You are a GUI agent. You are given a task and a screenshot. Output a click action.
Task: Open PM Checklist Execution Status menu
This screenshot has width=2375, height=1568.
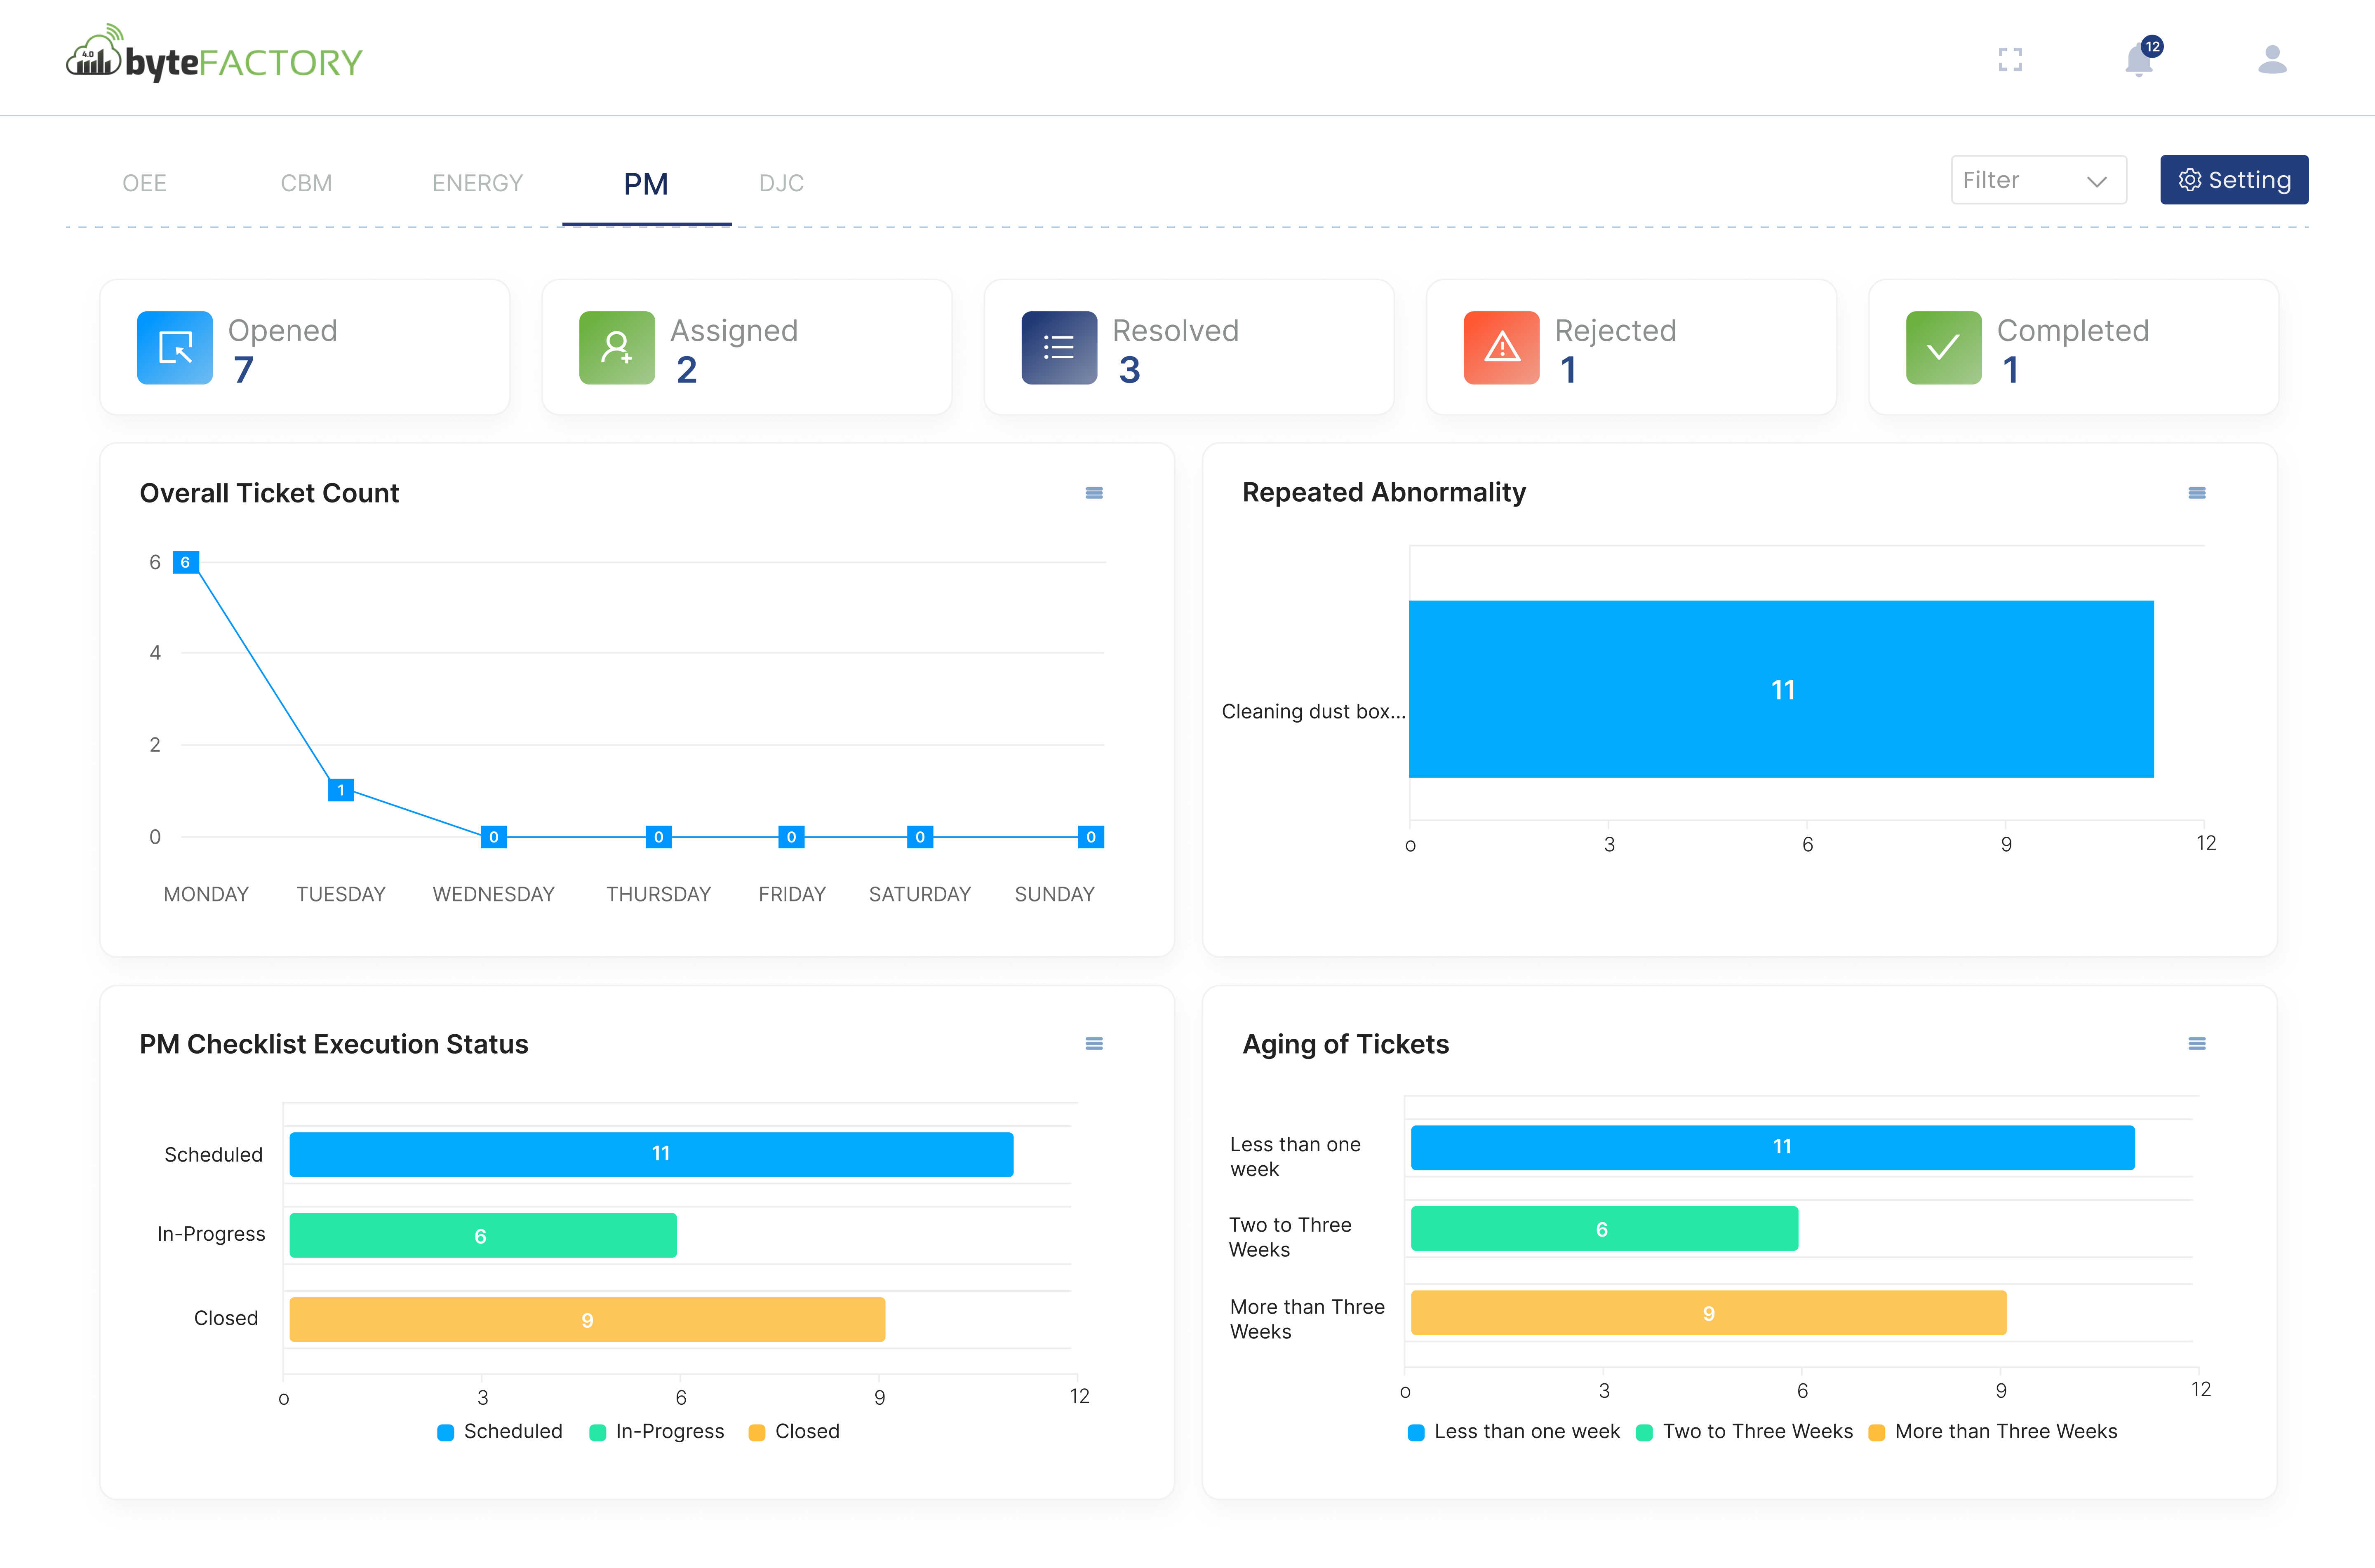click(x=1094, y=1044)
